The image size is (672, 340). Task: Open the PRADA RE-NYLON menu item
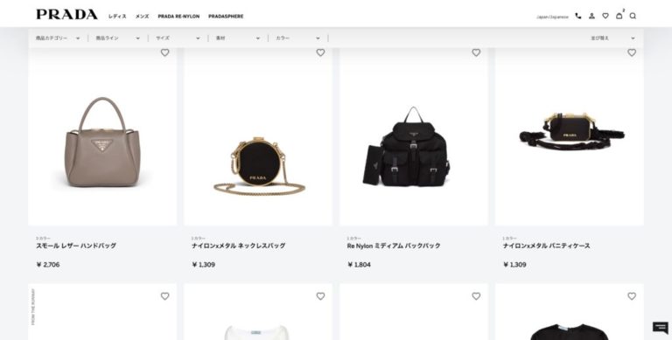[178, 17]
